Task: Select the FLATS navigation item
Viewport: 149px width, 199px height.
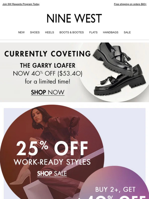Action: coord(93,32)
